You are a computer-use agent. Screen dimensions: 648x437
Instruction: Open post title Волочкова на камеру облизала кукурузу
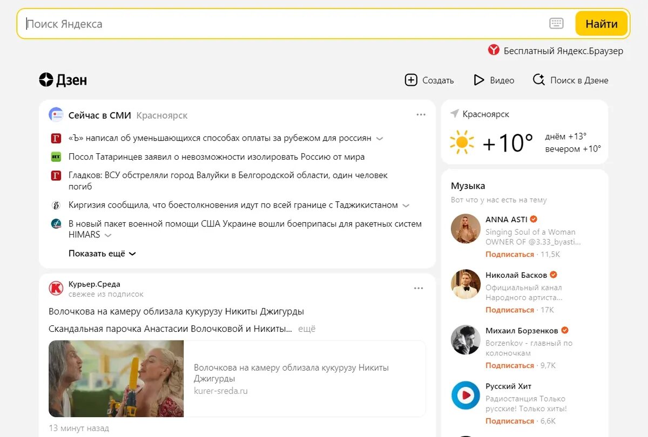(x=176, y=311)
